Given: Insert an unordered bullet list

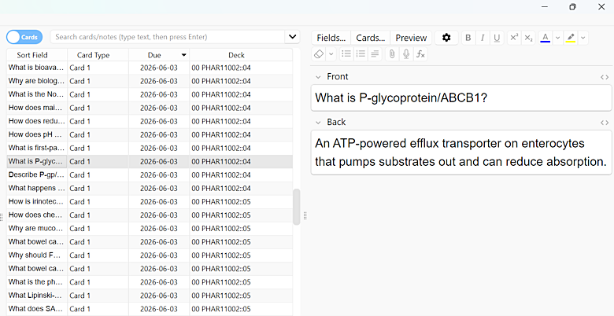Looking at the screenshot, I should [x=346, y=54].
